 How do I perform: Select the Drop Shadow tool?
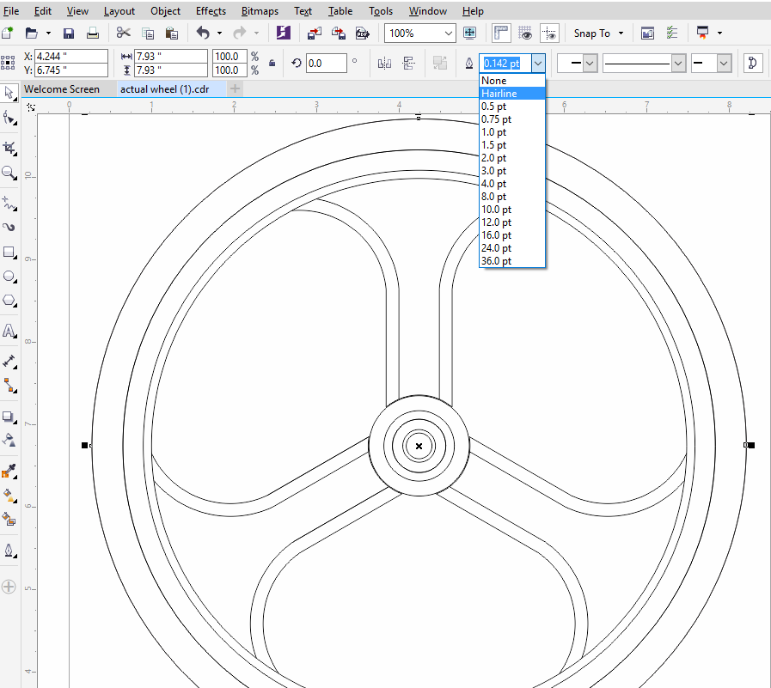tap(9, 417)
